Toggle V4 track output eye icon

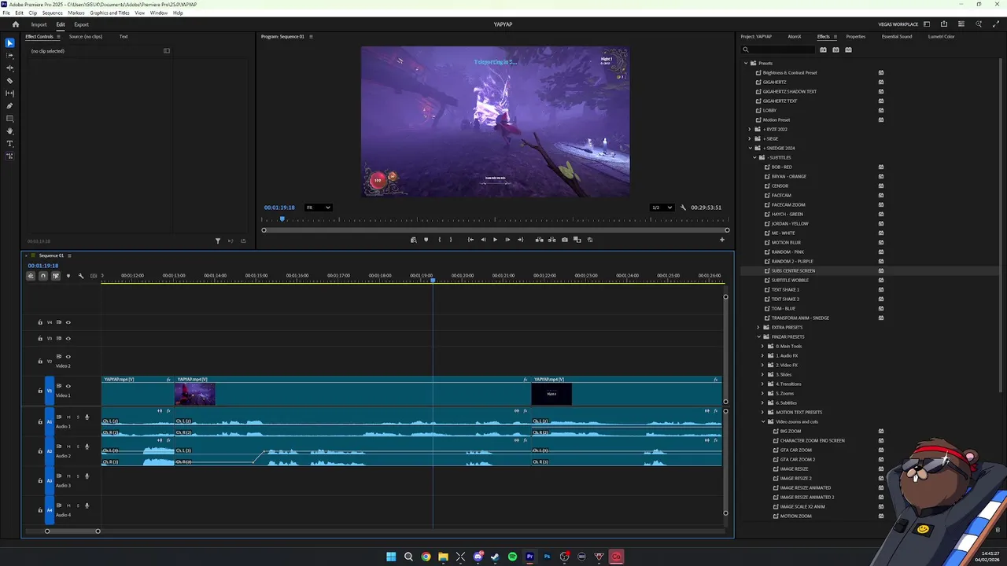(68, 322)
